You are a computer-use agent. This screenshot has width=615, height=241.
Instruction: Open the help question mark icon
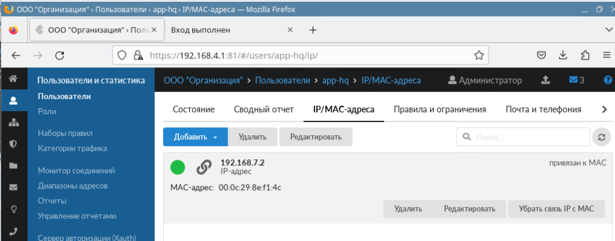(x=608, y=80)
